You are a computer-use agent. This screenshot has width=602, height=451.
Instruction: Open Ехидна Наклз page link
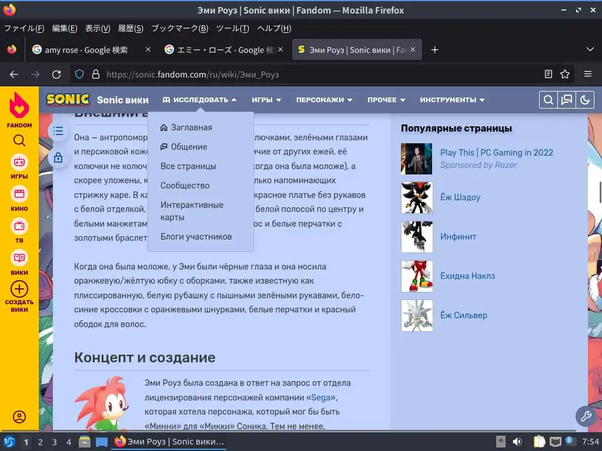click(467, 276)
